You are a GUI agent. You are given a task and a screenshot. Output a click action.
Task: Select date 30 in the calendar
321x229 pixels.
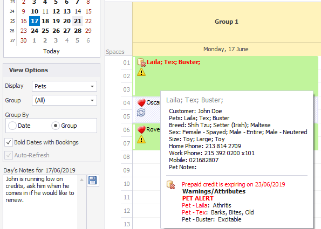point(24,40)
